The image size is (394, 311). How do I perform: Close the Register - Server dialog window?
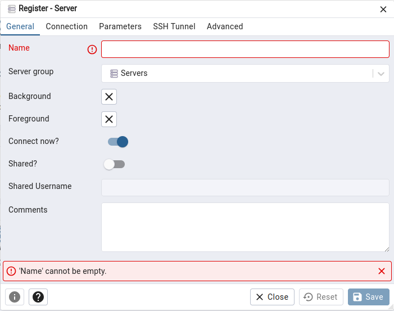coord(383,9)
